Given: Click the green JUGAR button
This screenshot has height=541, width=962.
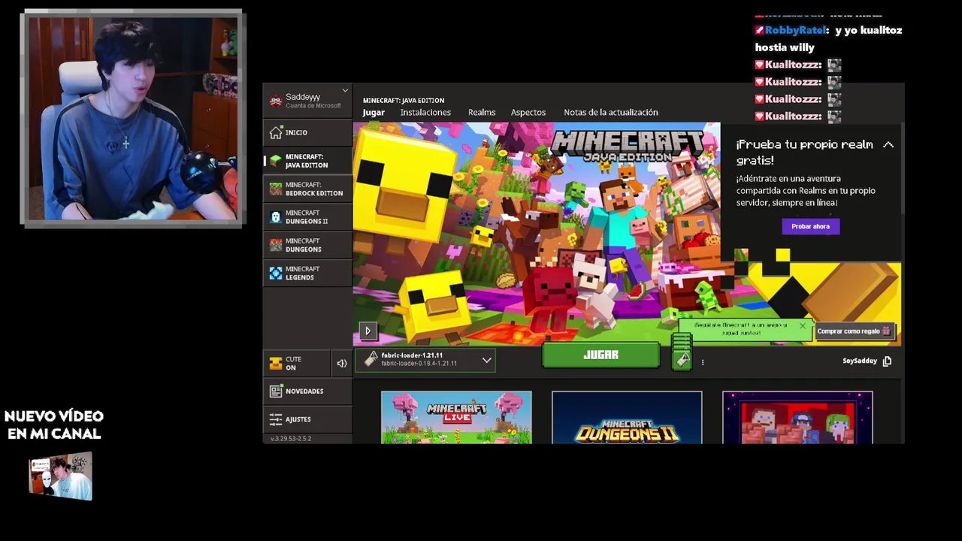Looking at the screenshot, I should coord(600,355).
